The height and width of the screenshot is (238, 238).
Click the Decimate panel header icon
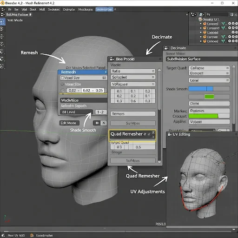pos(166,48)
